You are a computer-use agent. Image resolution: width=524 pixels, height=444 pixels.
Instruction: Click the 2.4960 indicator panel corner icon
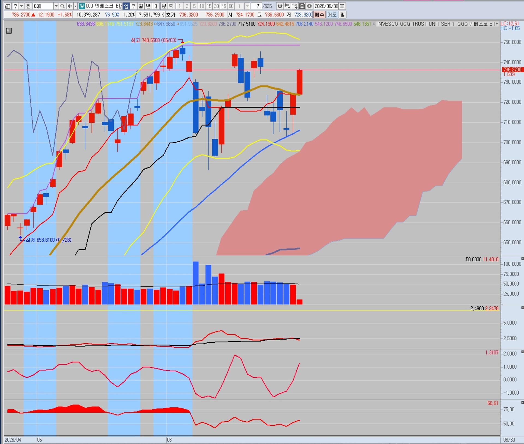tap(522, 308)
